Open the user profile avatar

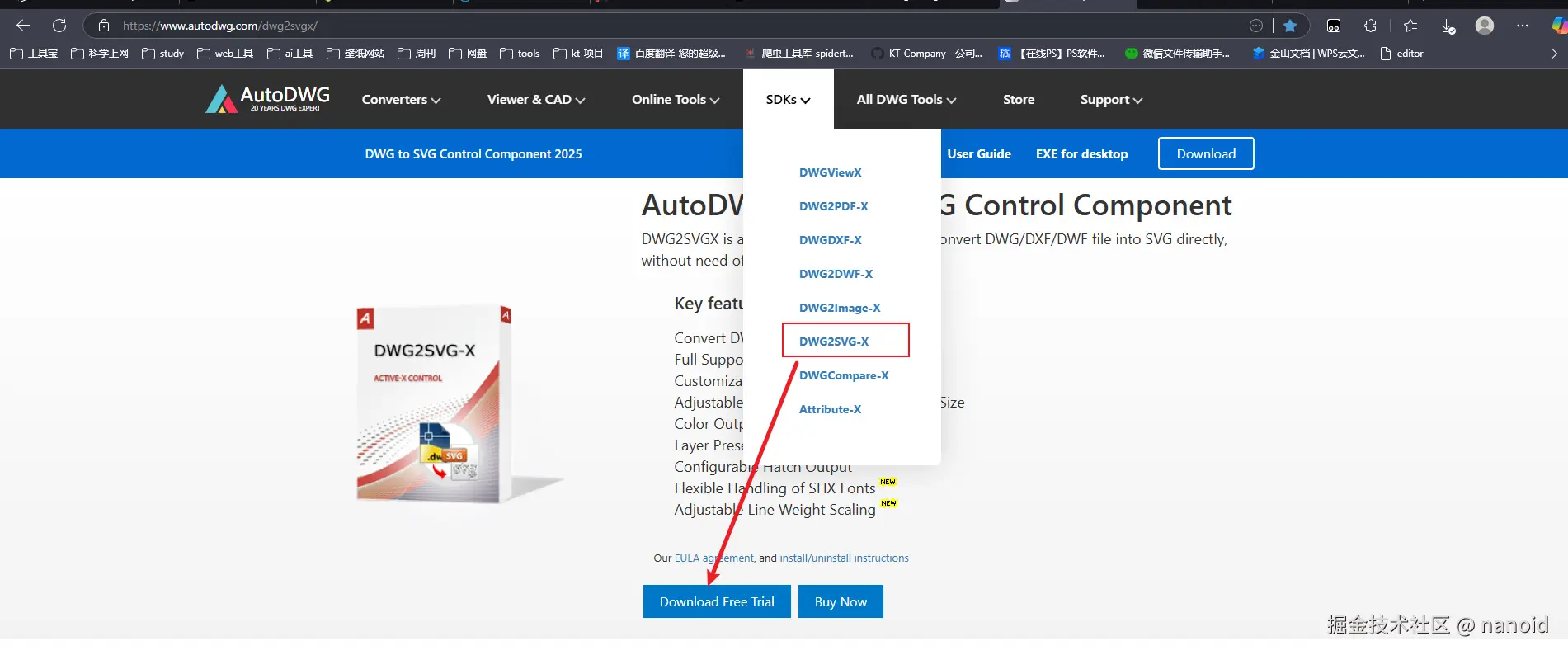click(1485, 26)
